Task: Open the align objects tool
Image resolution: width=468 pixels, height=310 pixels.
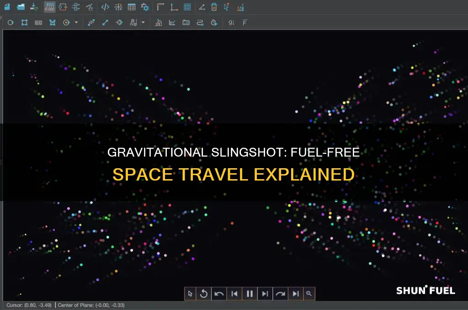Action: click(76, 7)
